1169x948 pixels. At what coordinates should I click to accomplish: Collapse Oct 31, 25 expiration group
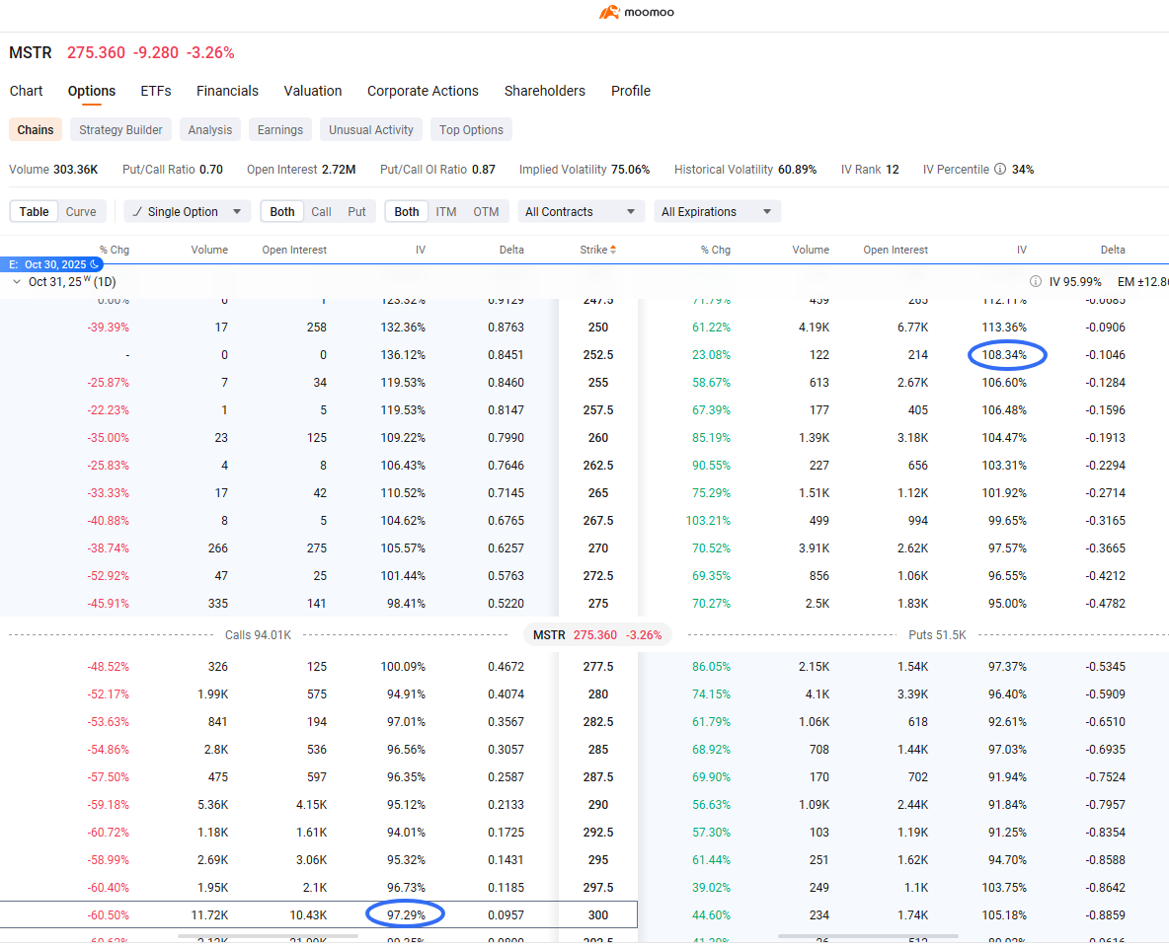pyautogui.click(x=17, y=281)
